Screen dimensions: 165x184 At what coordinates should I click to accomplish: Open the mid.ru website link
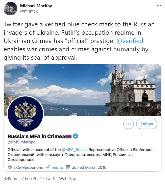pos(57,167)
